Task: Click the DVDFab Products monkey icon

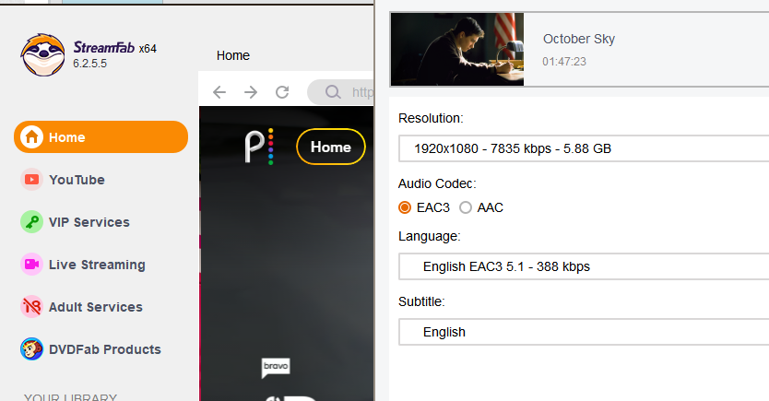Action: [x=32, y=349]
